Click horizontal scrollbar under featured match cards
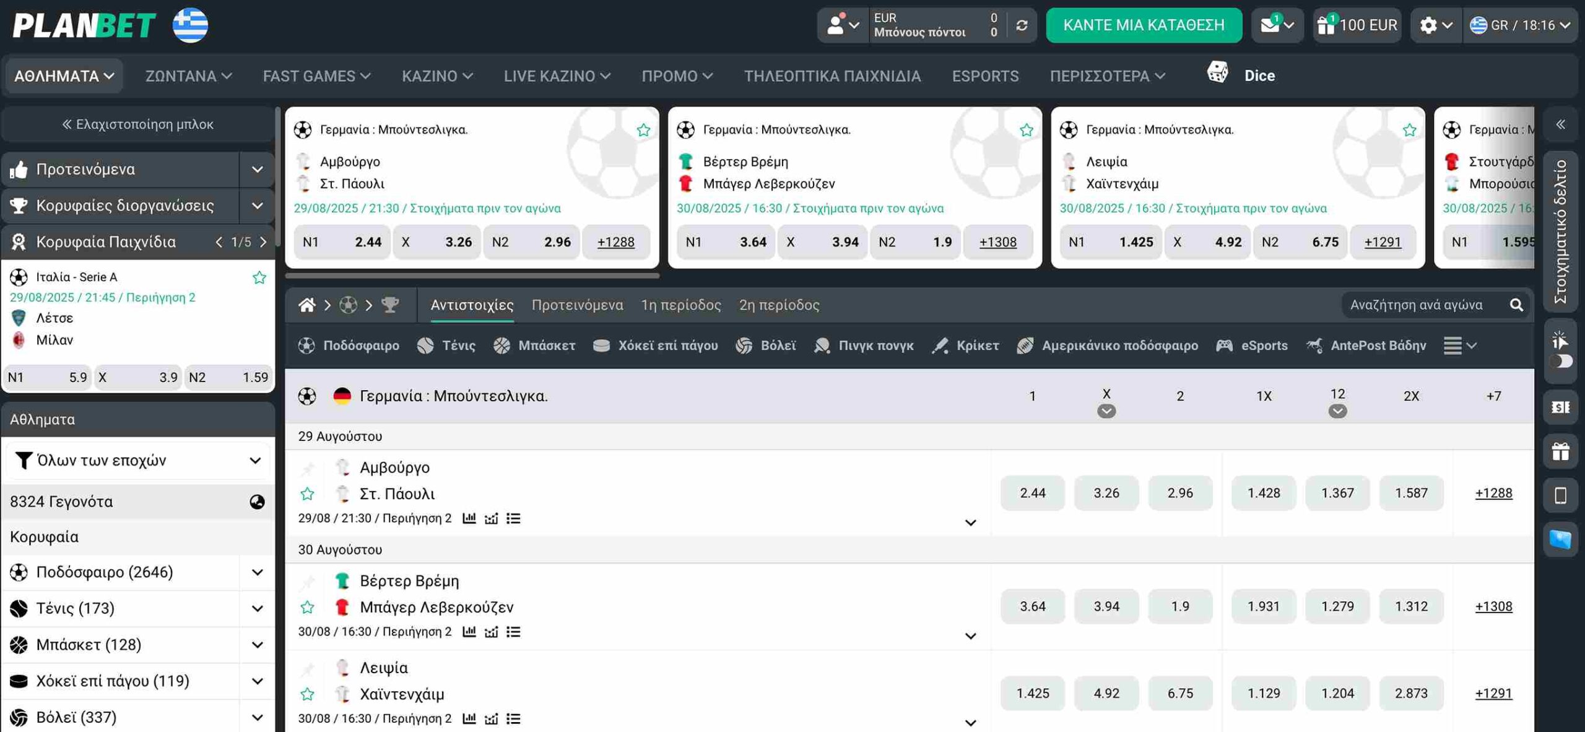 pyautogui.click(x=472, y=276)
